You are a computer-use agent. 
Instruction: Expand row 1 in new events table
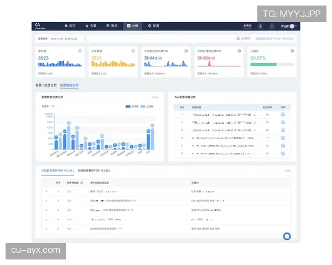pyautogui.click(x=46, y=192)
